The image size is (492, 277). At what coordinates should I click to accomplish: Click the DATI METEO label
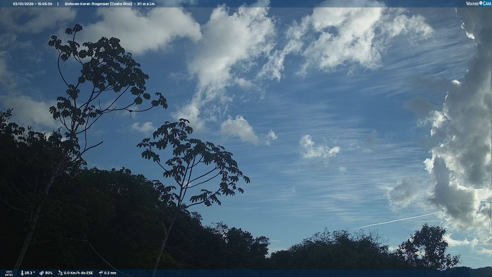pyautogui.click(x=9, y=273)
